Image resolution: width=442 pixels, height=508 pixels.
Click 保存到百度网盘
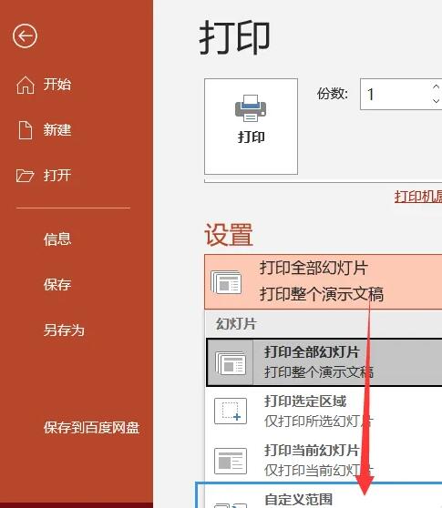[x=92, y=428]
